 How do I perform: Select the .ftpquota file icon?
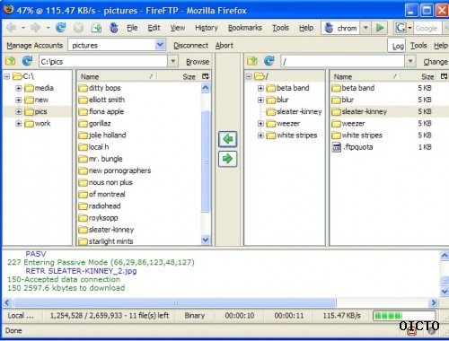point(337,147)
